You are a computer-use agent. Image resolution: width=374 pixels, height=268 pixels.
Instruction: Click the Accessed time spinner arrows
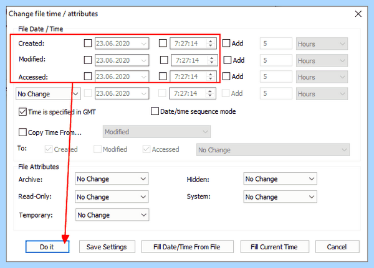pos(211,76)
